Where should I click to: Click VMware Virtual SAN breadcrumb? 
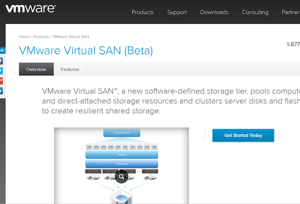(x=71, y=37)
